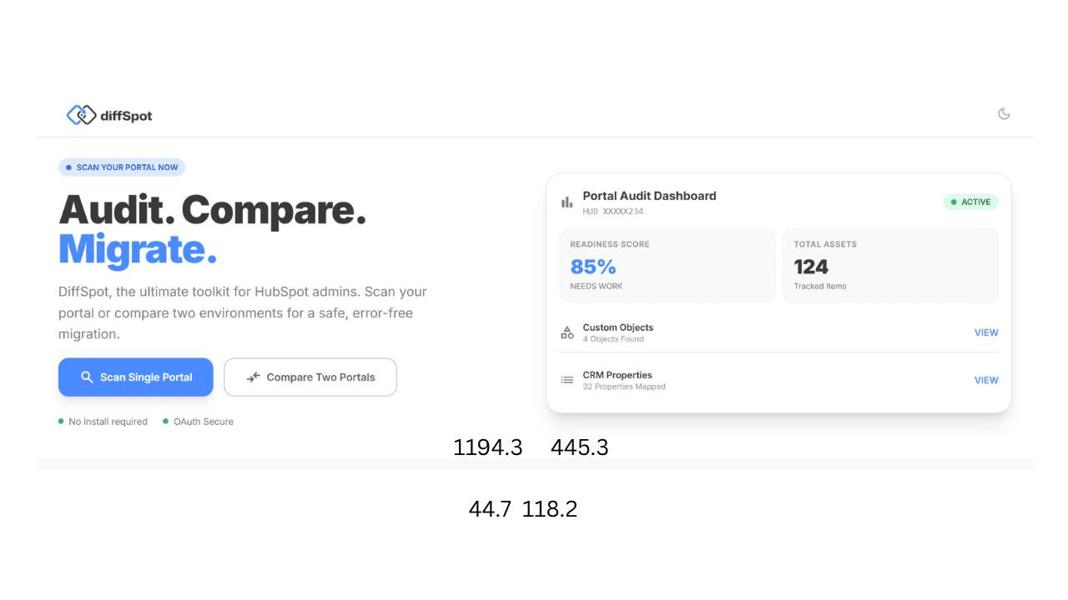Click the Compare Two Portals button
Image resolution: width=1068 pixels, height=600 pixels.
[x=310, y=377]
